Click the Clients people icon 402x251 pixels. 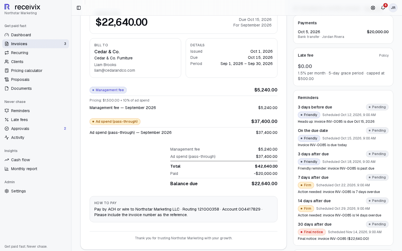pyautogui.click(x=7, y=62)
